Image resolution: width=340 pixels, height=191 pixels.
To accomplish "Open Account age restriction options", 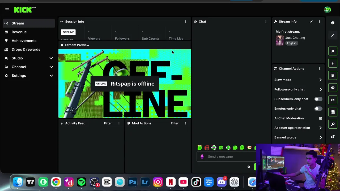I will click(298, 128).
